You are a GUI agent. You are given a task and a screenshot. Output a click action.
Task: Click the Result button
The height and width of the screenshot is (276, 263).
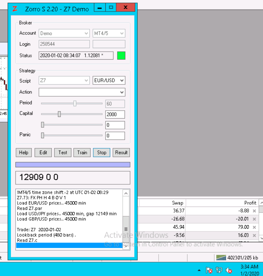[x=121, y=153]
